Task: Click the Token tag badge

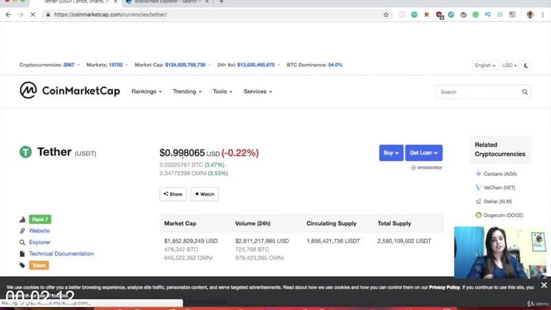Action: tap(39, 265)
